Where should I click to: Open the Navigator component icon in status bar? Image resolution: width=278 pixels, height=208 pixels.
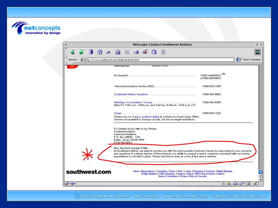[228, 183]
